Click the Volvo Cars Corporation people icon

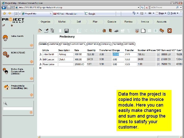point(5,71)
